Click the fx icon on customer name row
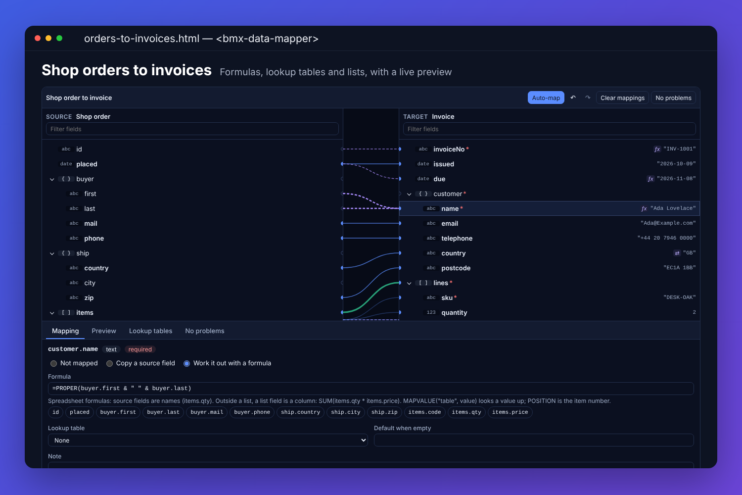 [x=644, y=208]
